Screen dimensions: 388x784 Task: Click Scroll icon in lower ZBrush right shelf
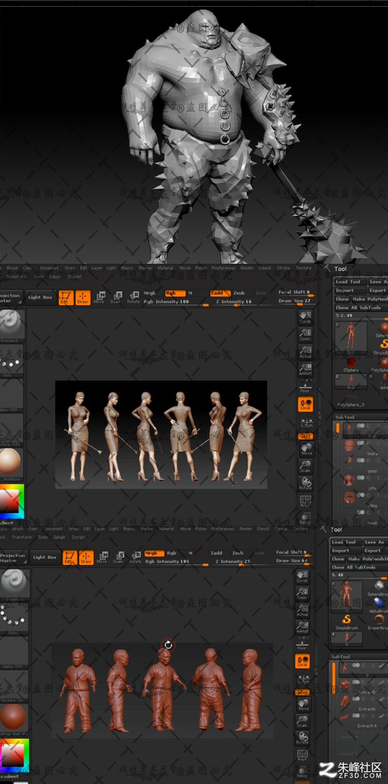pos(302,577)
